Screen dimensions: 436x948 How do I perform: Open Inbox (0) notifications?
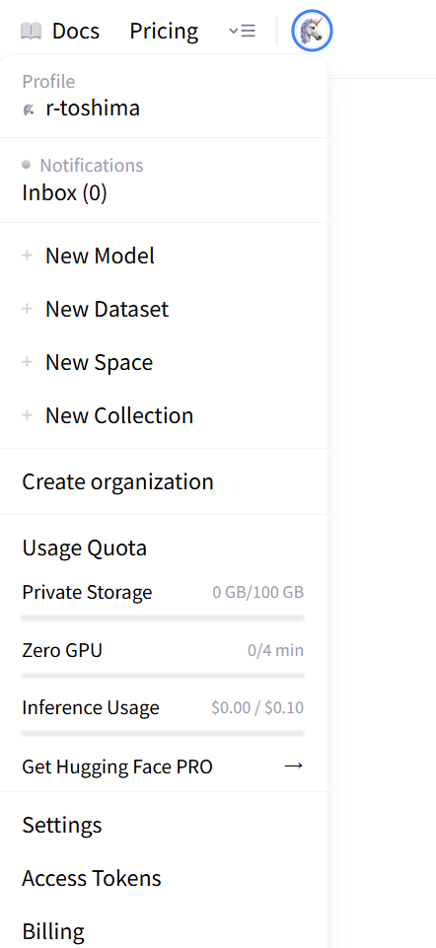tap(65, 193)
